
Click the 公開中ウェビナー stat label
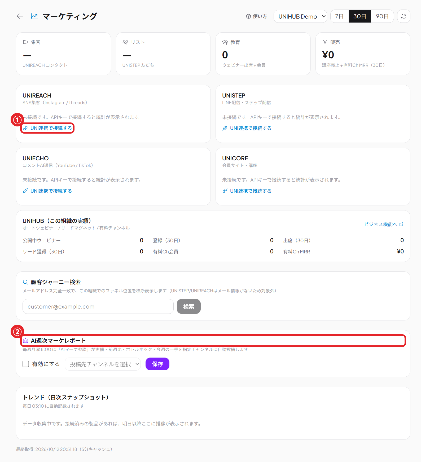point(42,240)
